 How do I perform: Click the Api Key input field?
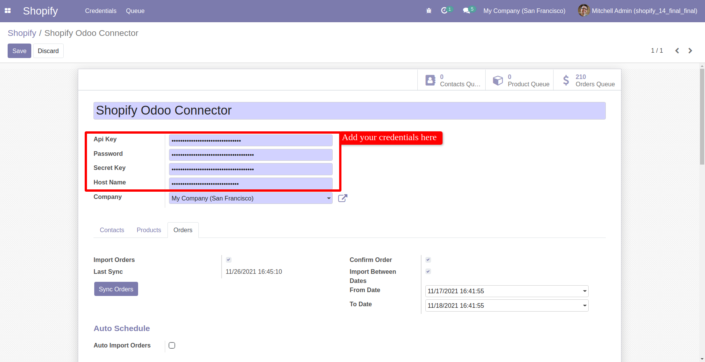251,141
